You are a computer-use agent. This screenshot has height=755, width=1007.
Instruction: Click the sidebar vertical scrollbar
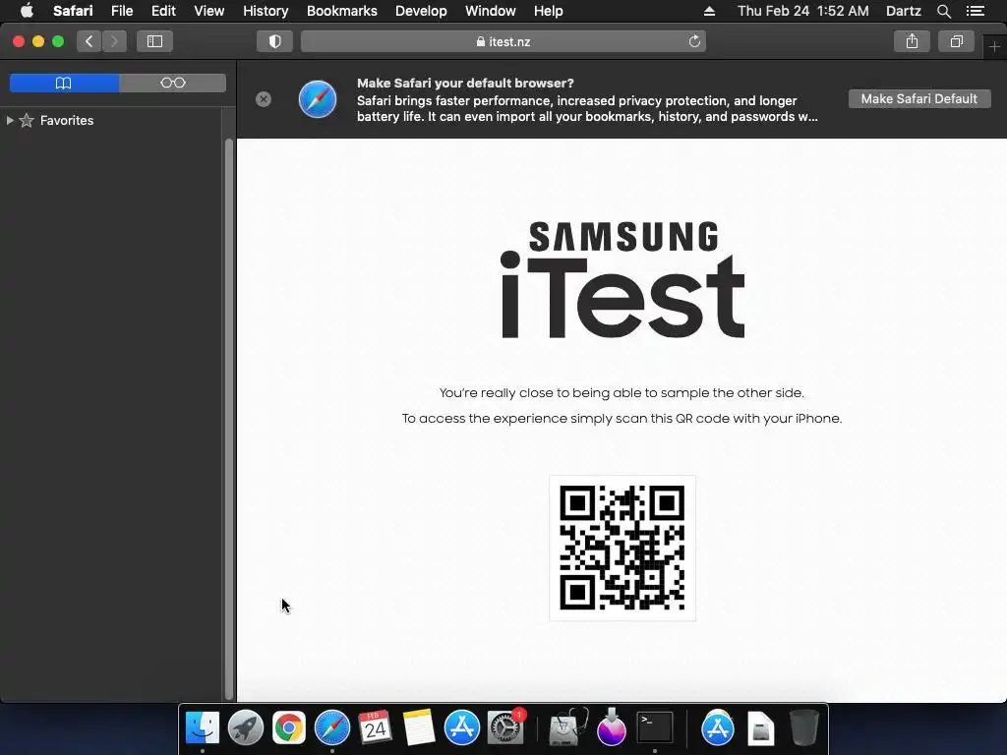(229, 419)
